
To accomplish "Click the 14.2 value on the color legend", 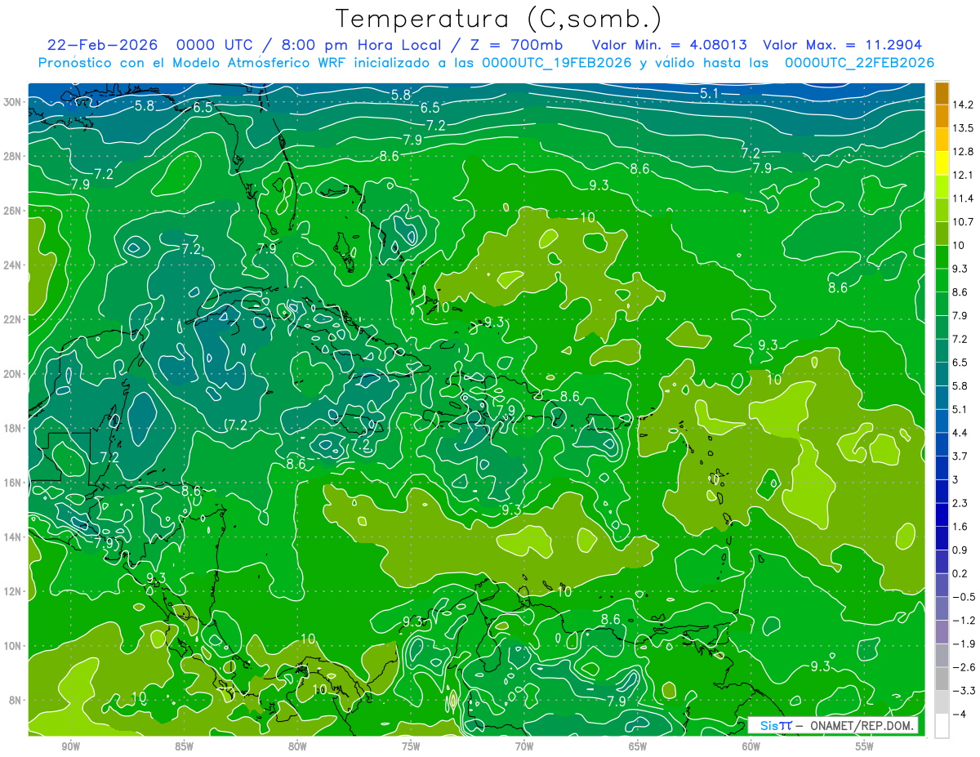I will pyautogui.click(x=963, y=105).
